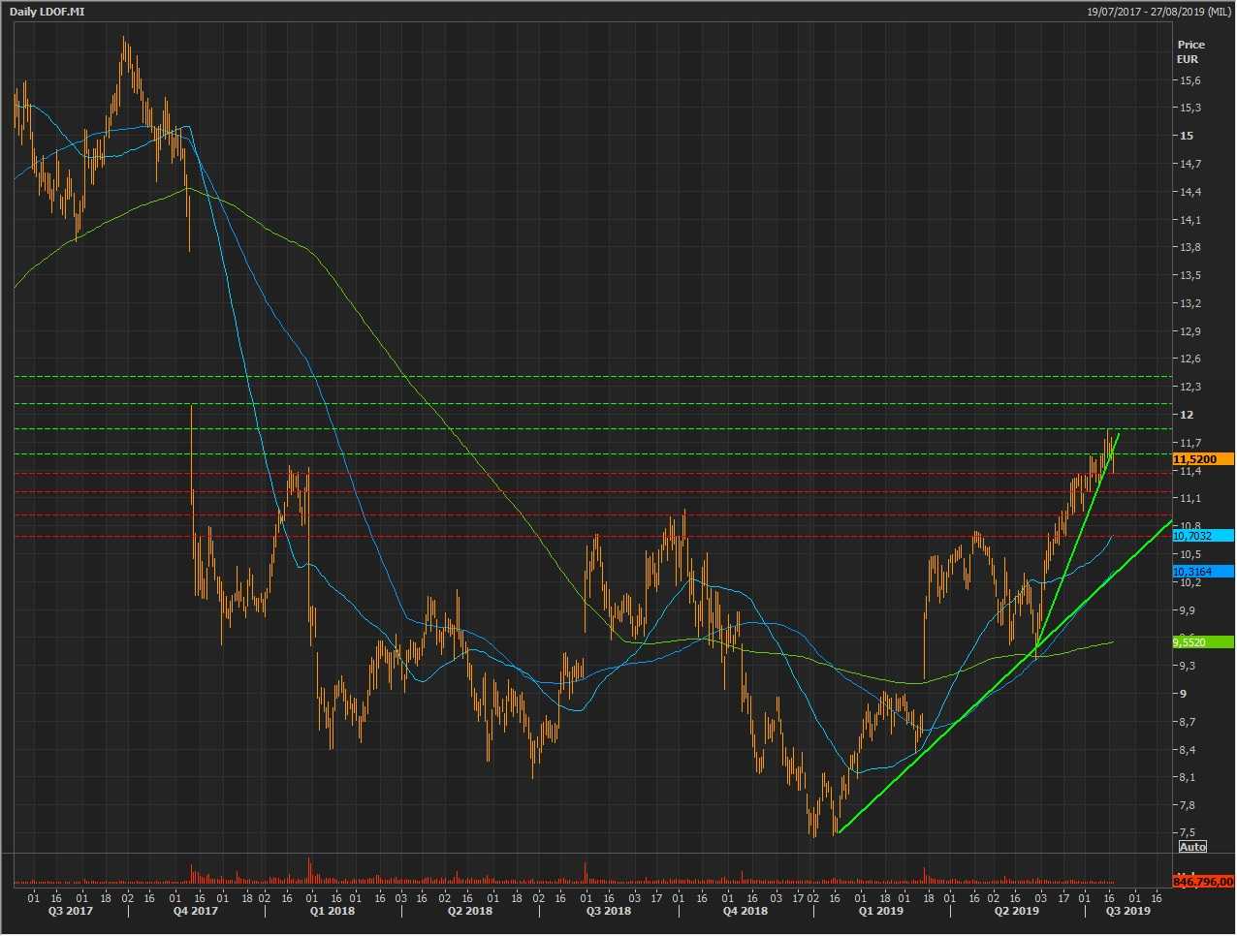Click the bold 15 price axis label
This screenshot has height=936, width=1237.
coord(1187,136)
